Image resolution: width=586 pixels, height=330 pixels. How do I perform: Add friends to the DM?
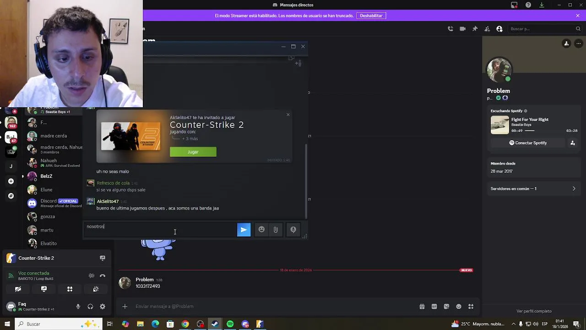[x=487, y=29]
